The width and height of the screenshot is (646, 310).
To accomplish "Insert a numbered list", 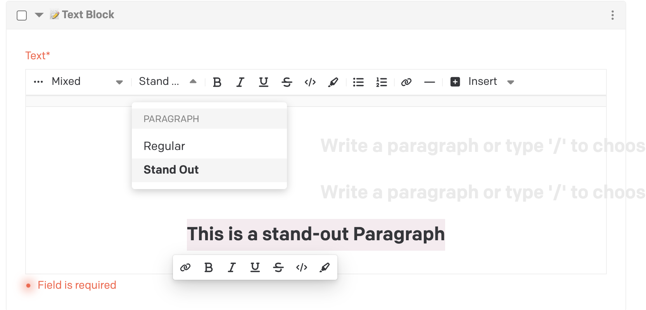I will click(x=382, y=82).
